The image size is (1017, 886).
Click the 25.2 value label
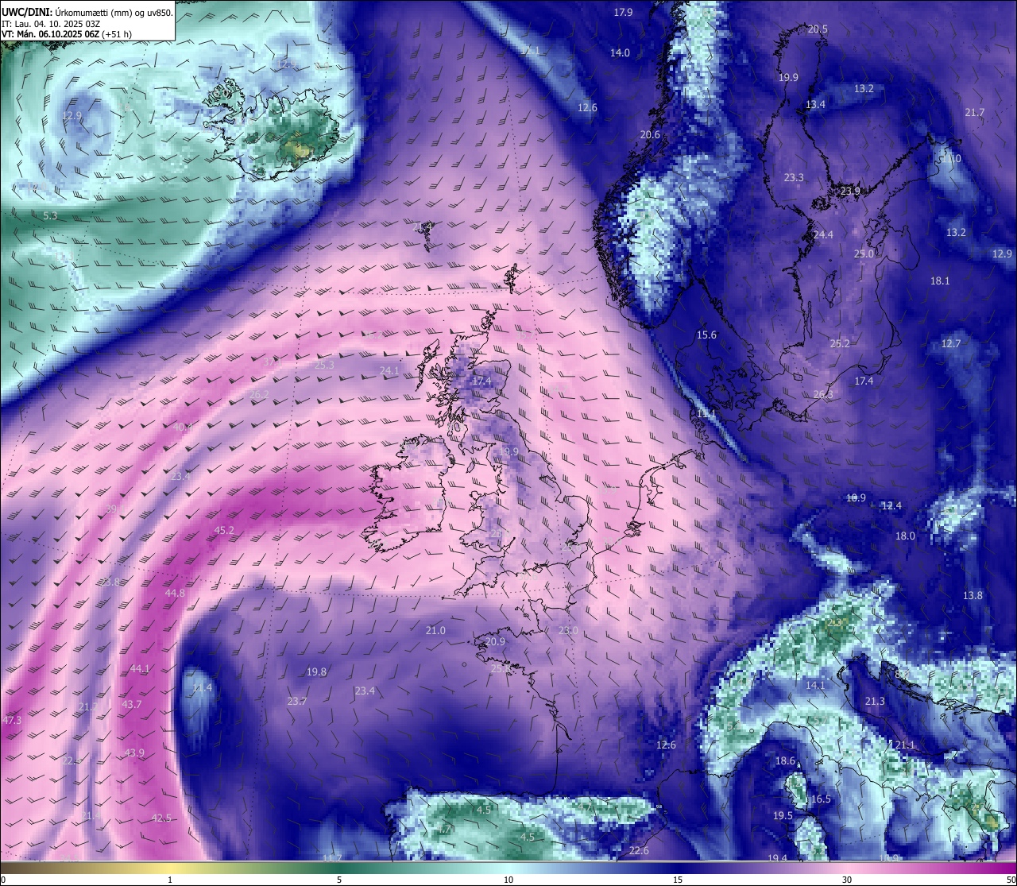[840, 344]
